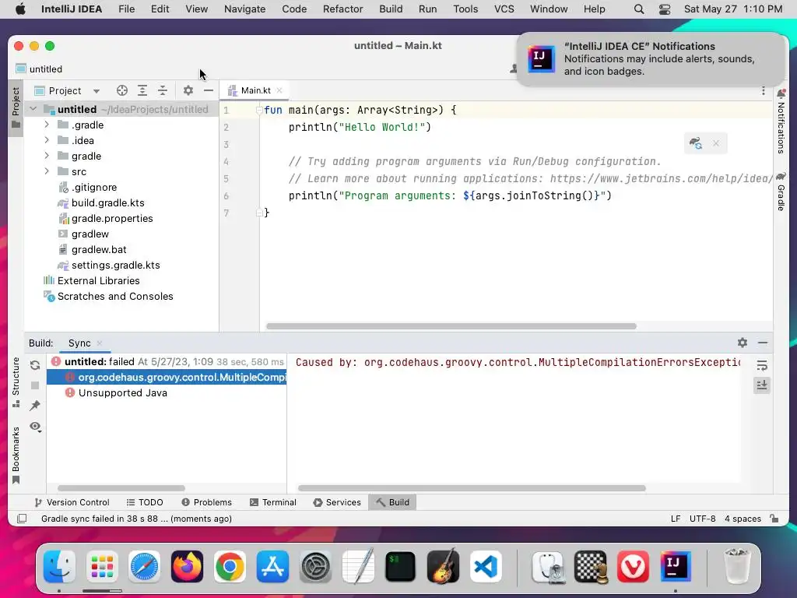
Task: Open Visual Studio Code from Dock
Action: coord(486,566)
